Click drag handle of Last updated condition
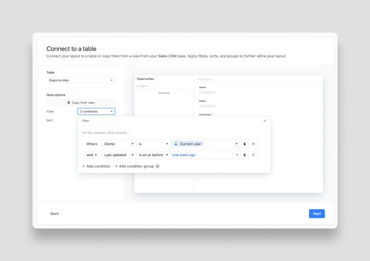Image resolution: width=370 pixels, height=261 pixels. pos(253,155)
